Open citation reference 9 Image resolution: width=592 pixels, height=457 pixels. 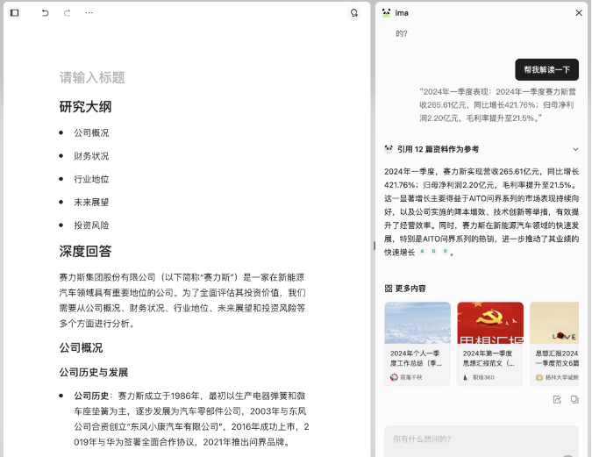(x=446, y=251)
